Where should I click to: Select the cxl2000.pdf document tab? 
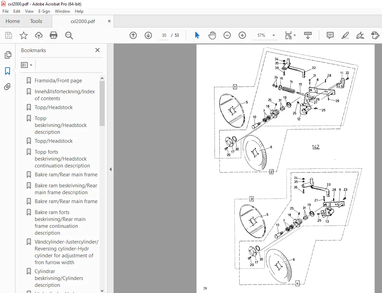83,21
